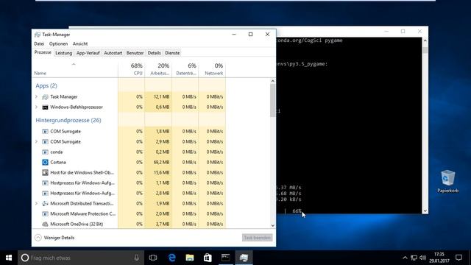
Task: Click the Task Manager app row icon
Action: click(x=45, y=96)
